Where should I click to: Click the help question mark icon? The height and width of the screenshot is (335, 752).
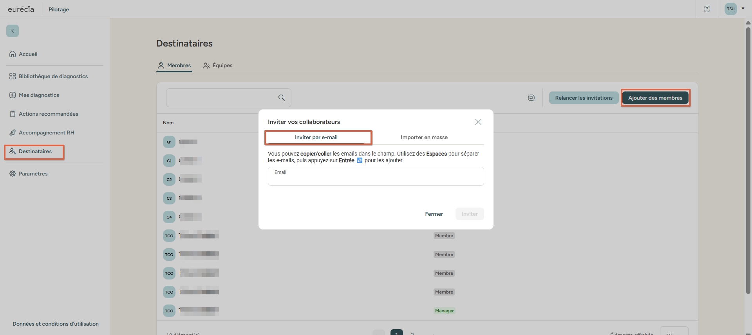pyautogui.click(x=707, y=9)
